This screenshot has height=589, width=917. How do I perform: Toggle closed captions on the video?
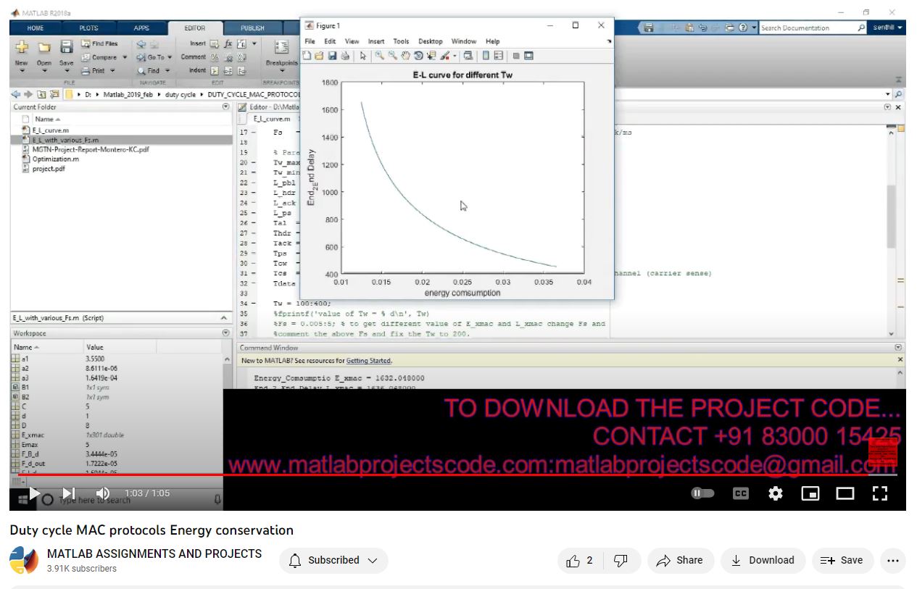[740, 493]
